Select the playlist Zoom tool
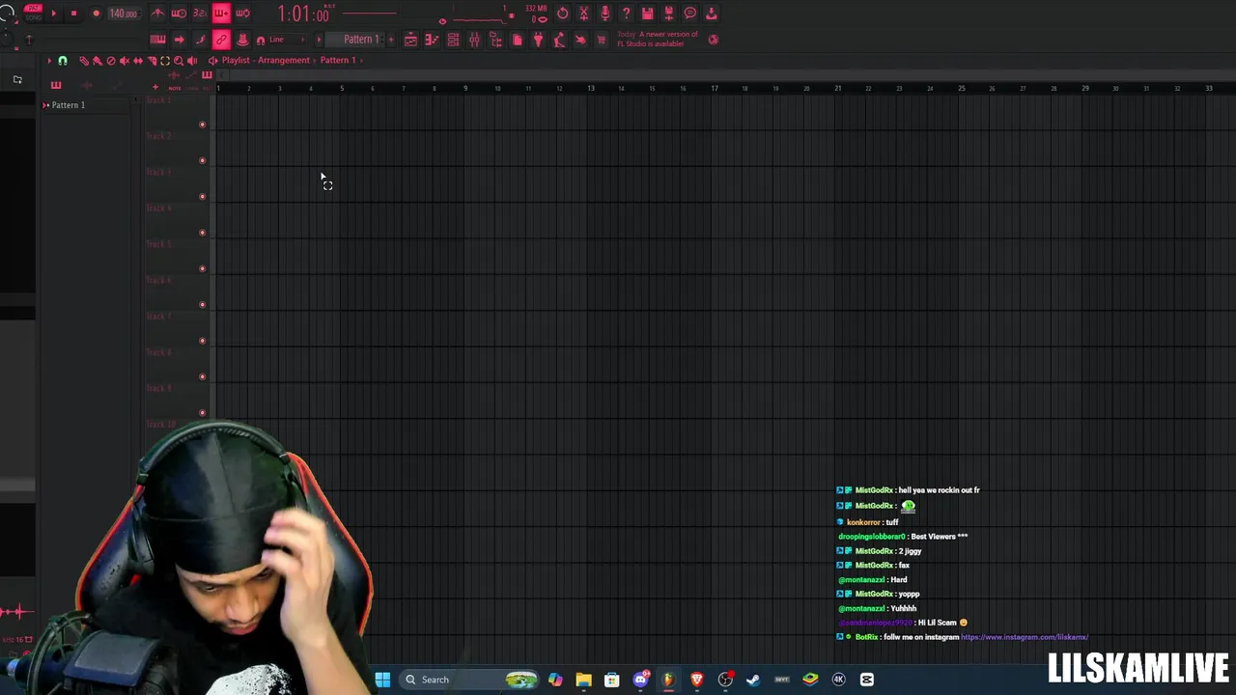This screenshot has width=1236, height=695. [179, 61]
